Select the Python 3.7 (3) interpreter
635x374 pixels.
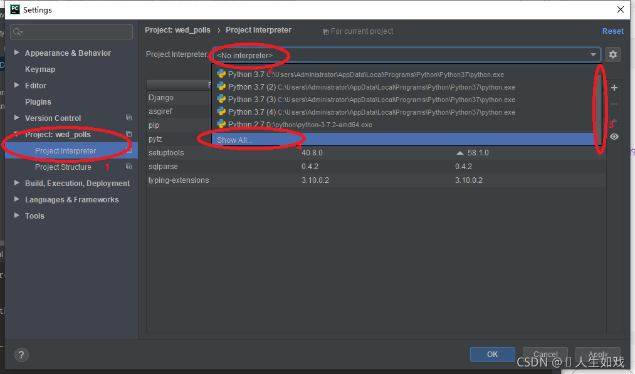click(x=403, y=100)
